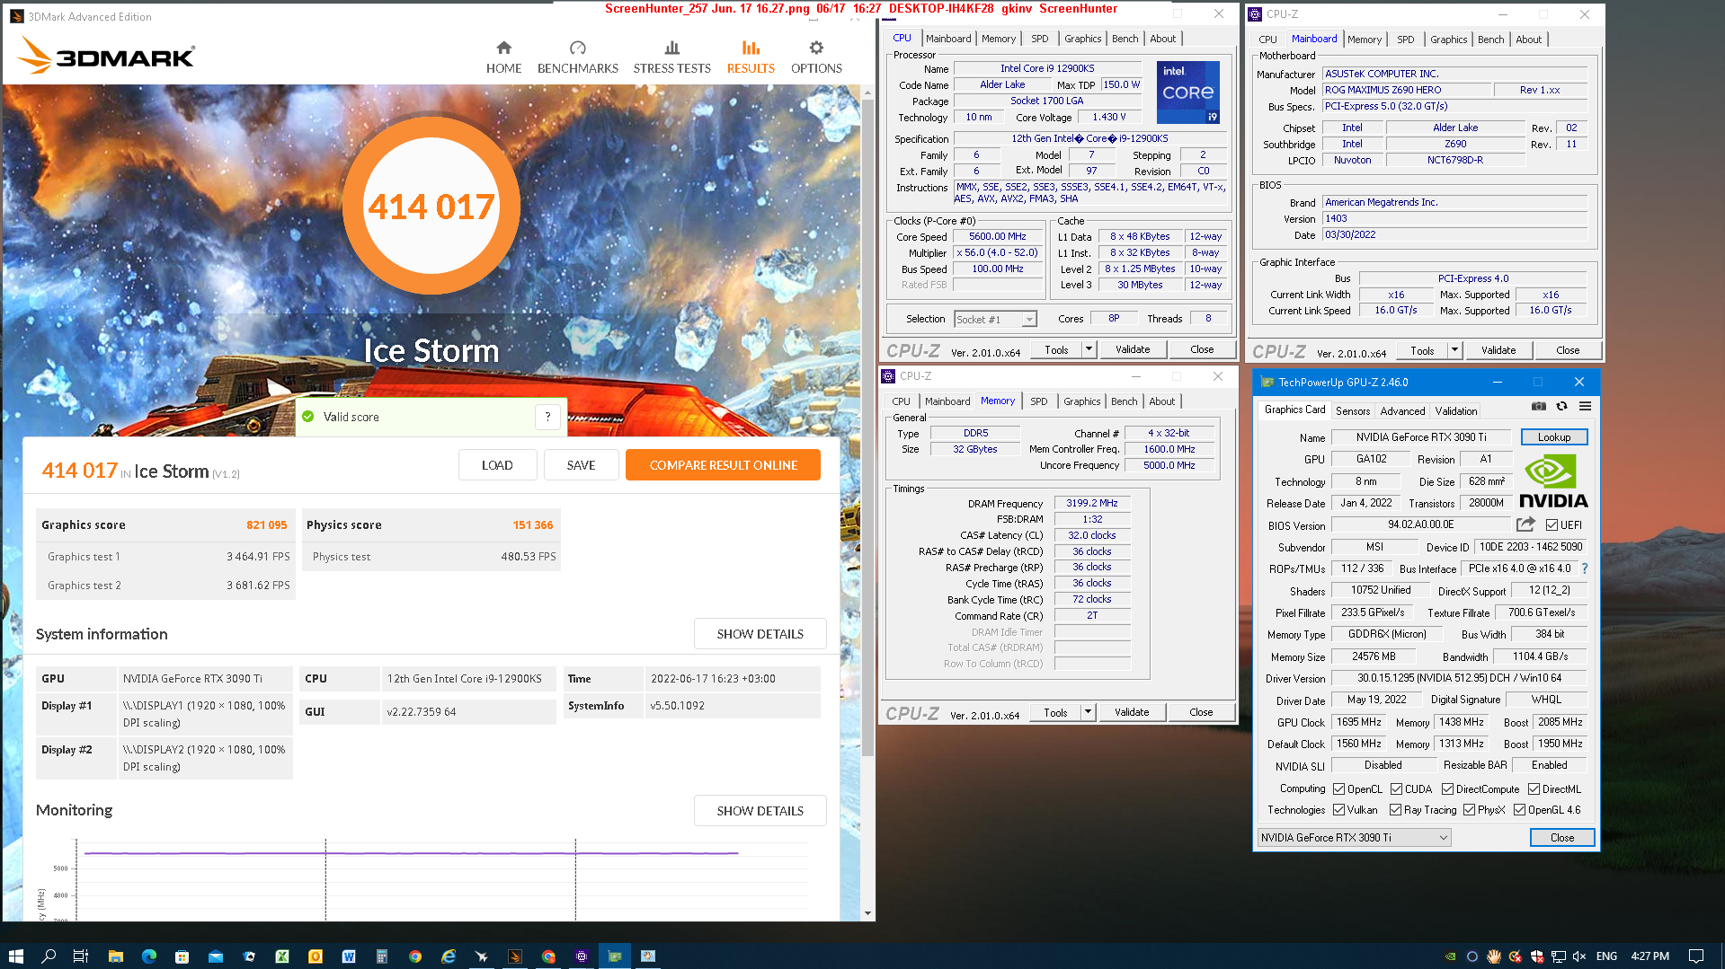
Task: Toggle the OpenCL checkbox
Action: pyautogui.click(x=1338, y=789)
